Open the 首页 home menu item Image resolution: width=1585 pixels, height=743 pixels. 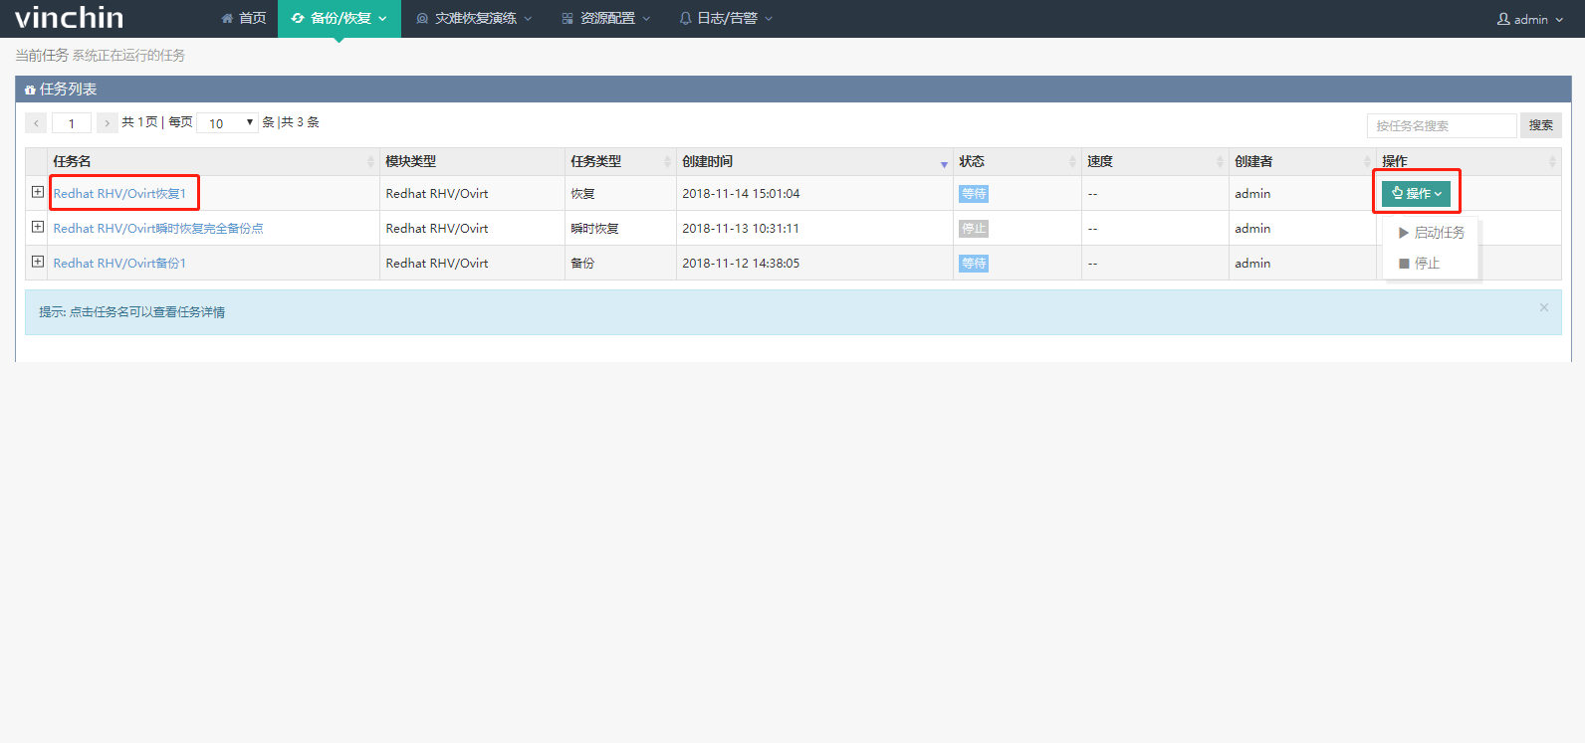coord(244,19)
